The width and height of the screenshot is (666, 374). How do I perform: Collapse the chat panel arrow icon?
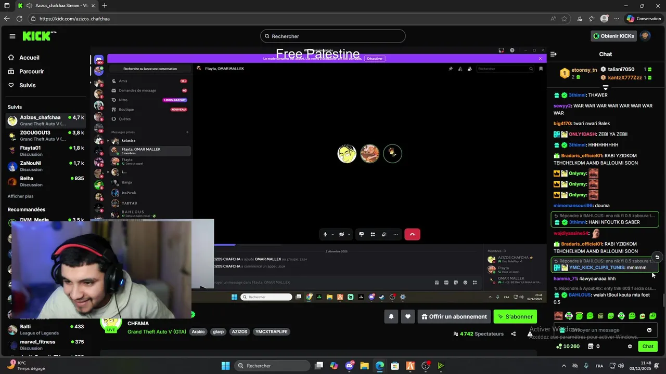click(554, 54)
